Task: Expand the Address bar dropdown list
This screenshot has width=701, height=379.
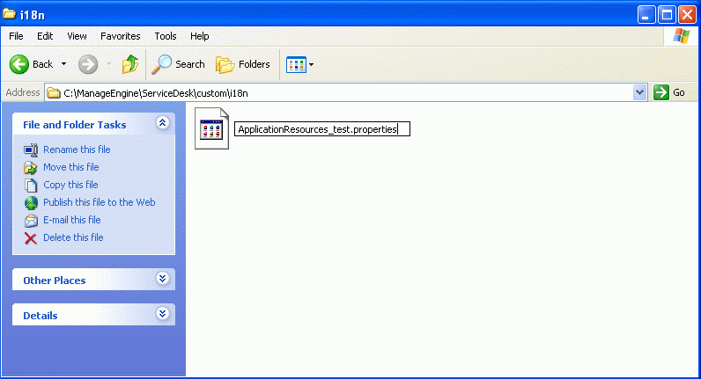Action: pos(639,92)
